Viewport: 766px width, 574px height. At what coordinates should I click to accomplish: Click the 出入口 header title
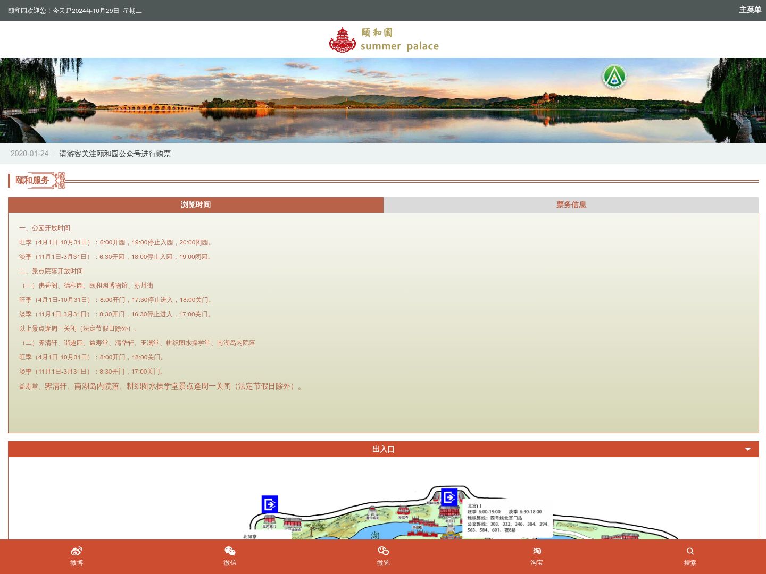(384, 449)
